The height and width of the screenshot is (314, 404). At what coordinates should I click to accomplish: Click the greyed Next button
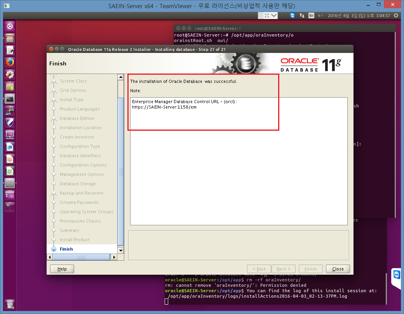pos(284,269)
